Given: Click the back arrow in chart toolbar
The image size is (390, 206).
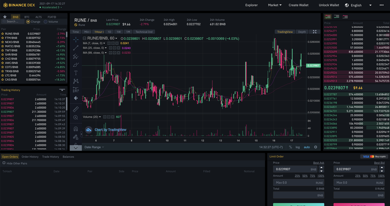Looking at the screenshot, I should pyautogui.click(x=76, y=98).
